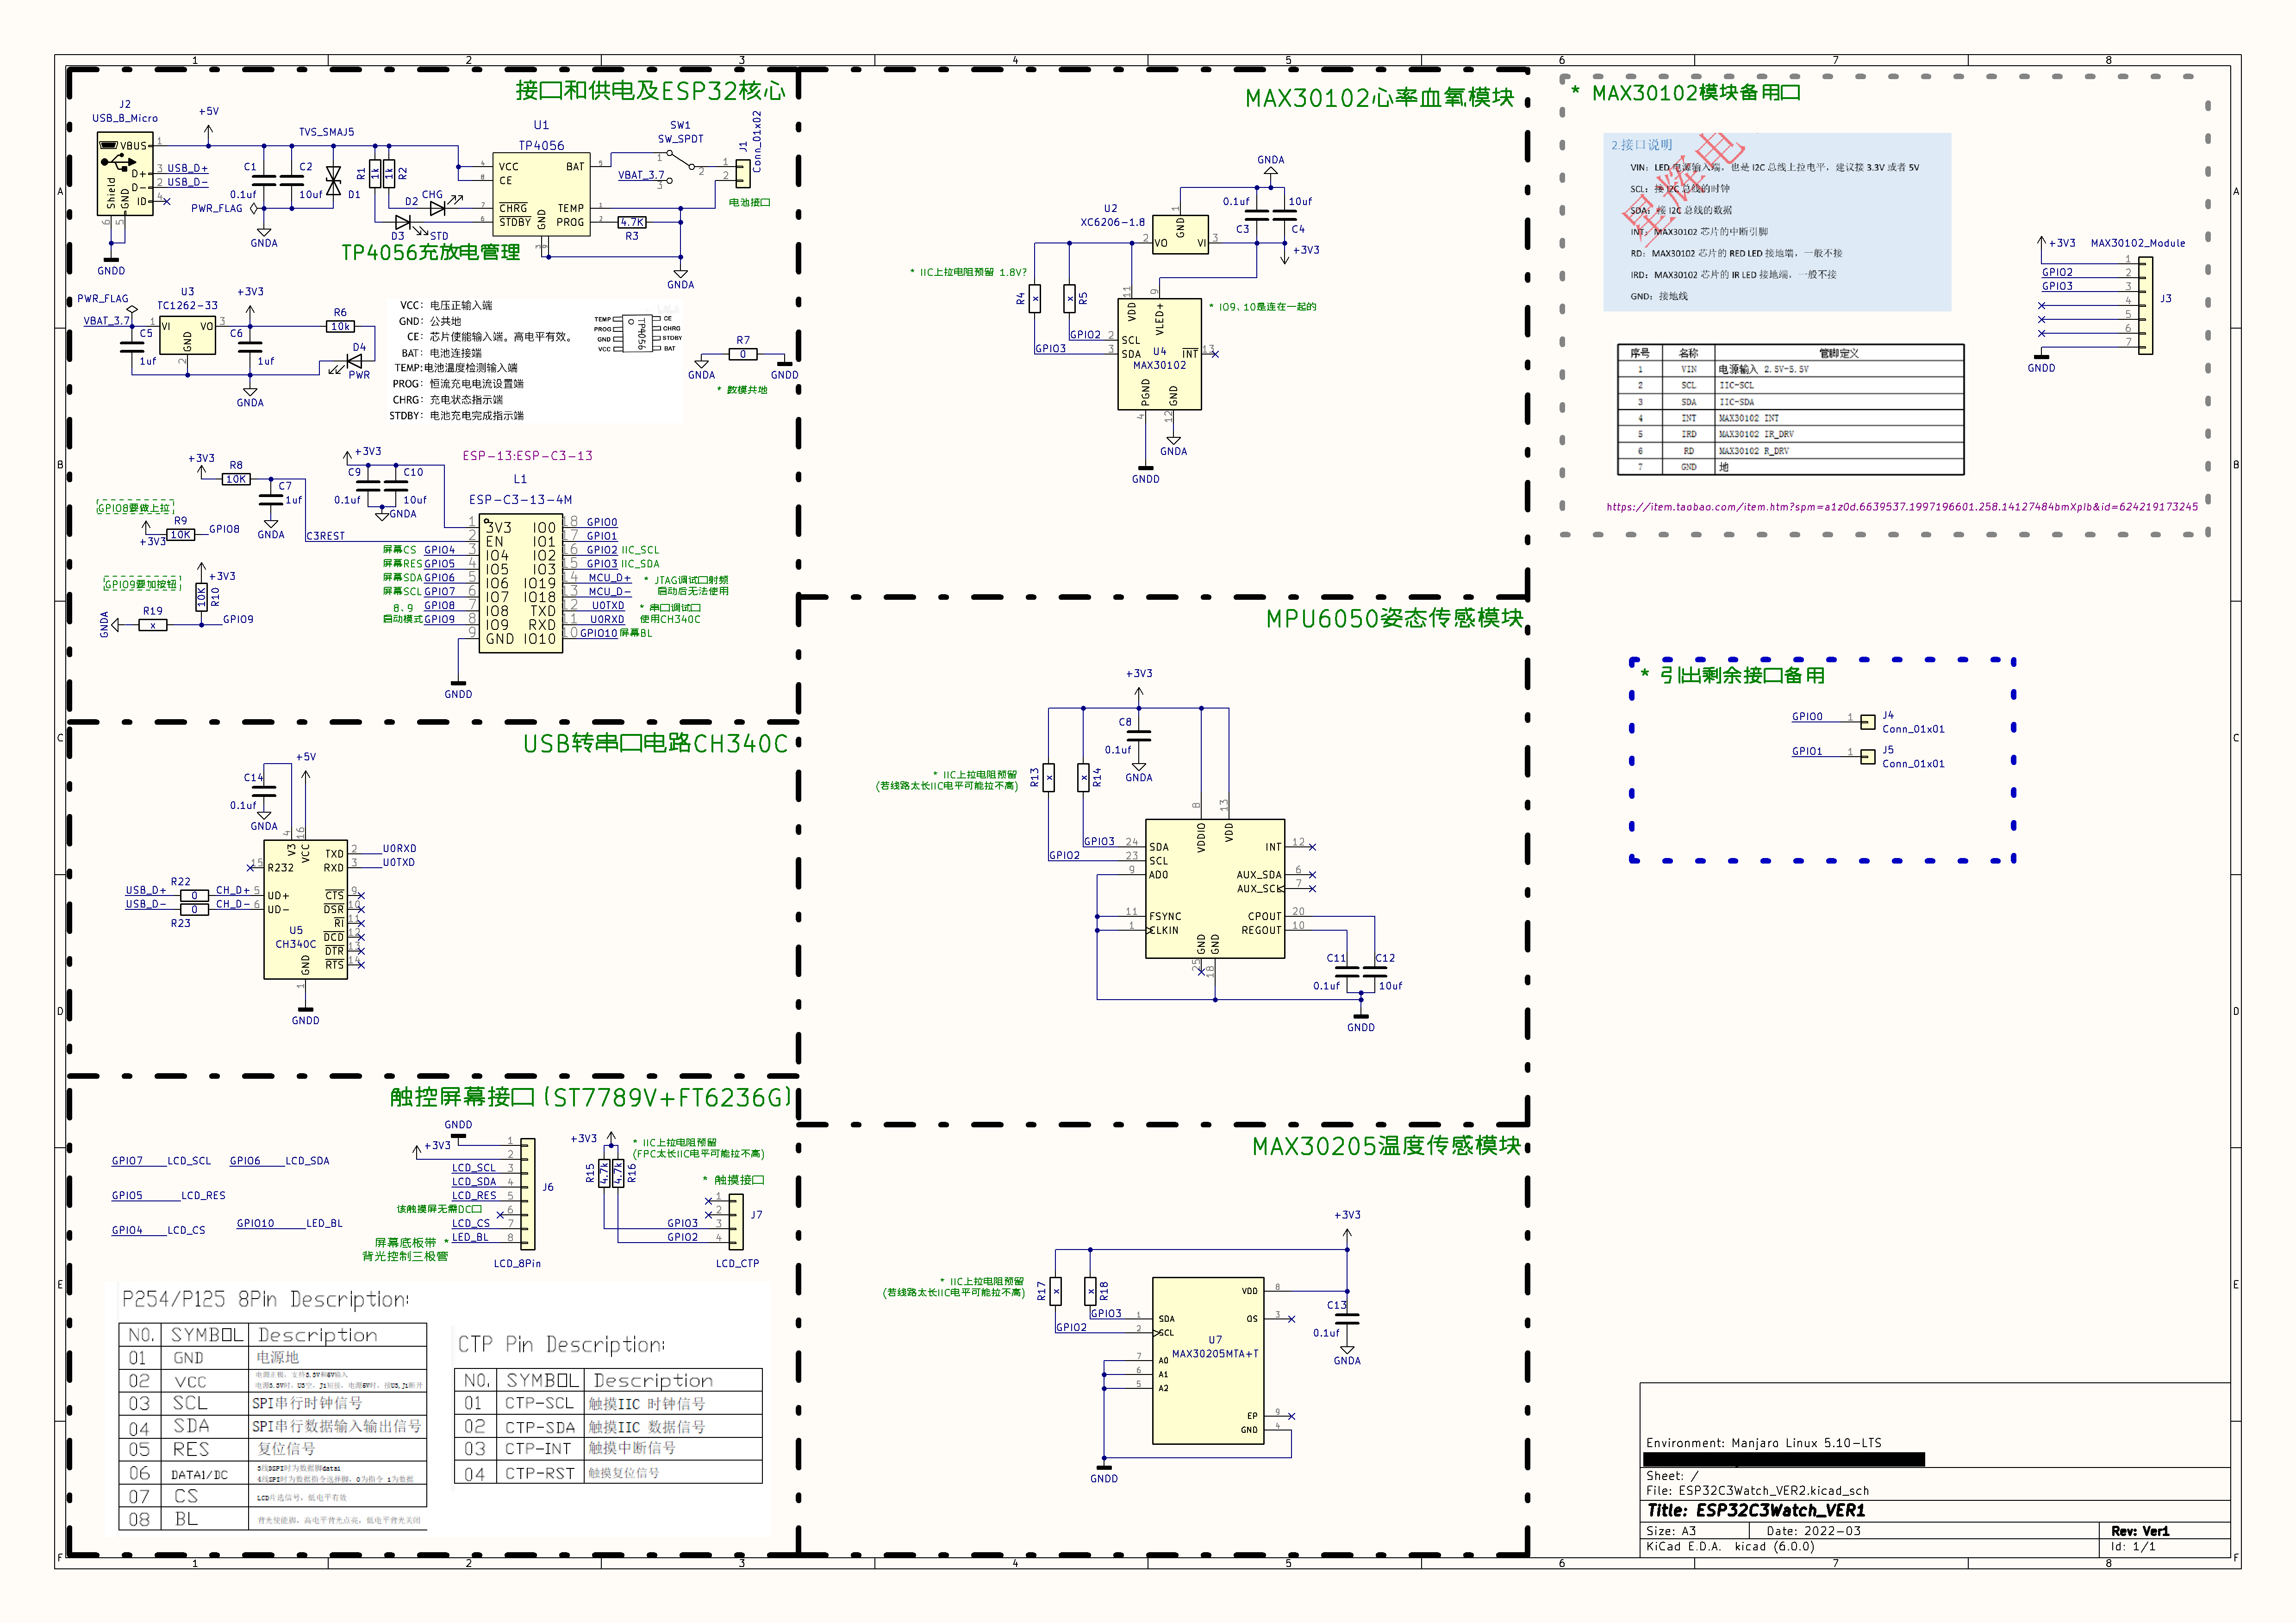Click the GPIO10 LED_BL net label

point(256,1223)
